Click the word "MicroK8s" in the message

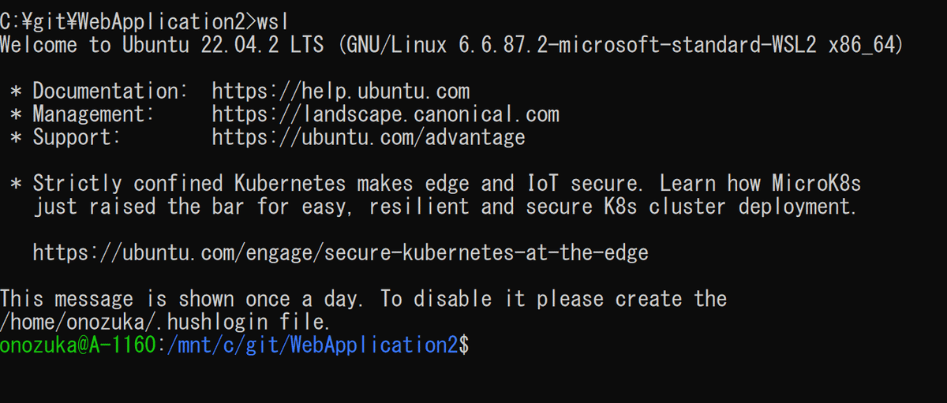pyautogui.click(x=816, y=184)
